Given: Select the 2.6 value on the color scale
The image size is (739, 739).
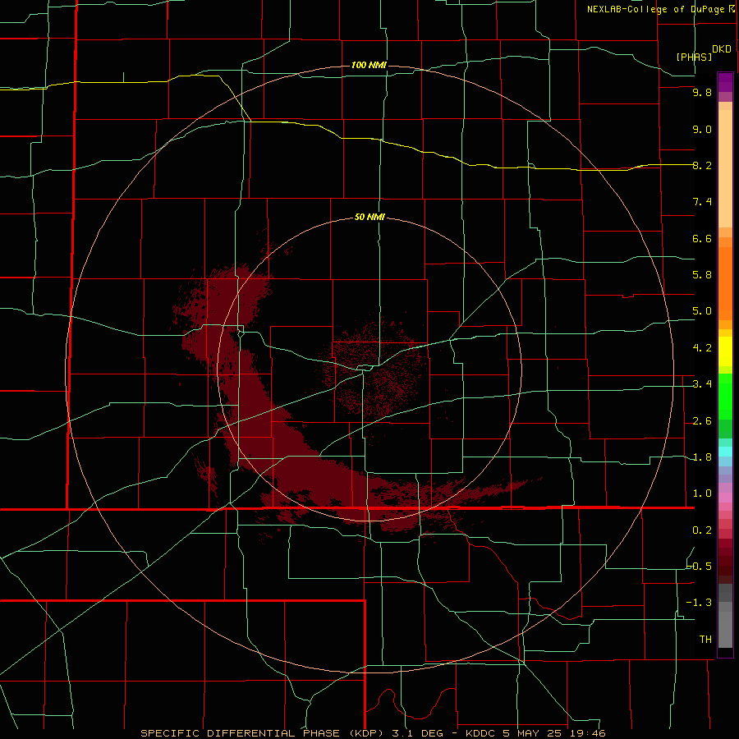Looking at the screenshot, I should pyautogui.click(x=702, y=421).
